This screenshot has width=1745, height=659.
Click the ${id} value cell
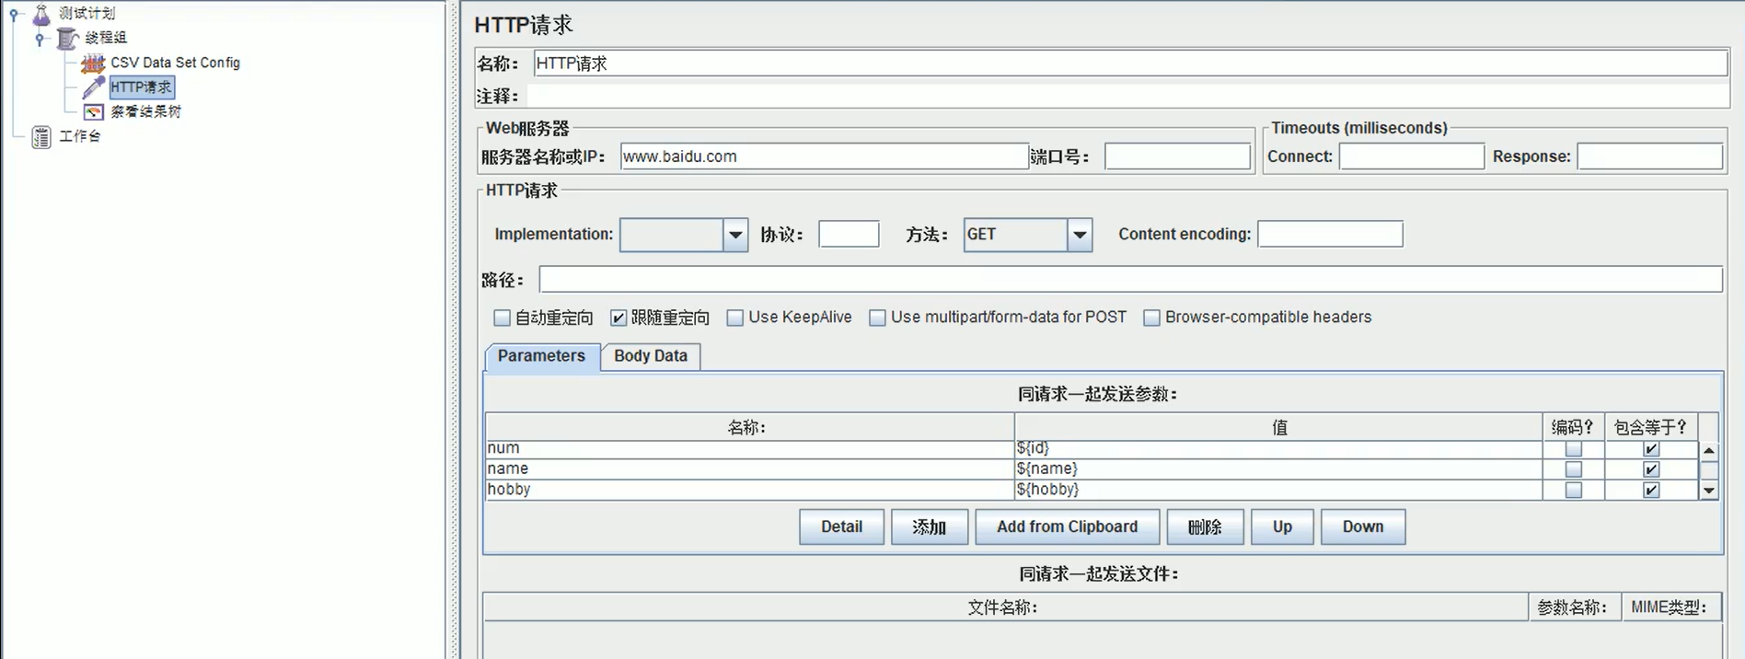[1278, 448]
